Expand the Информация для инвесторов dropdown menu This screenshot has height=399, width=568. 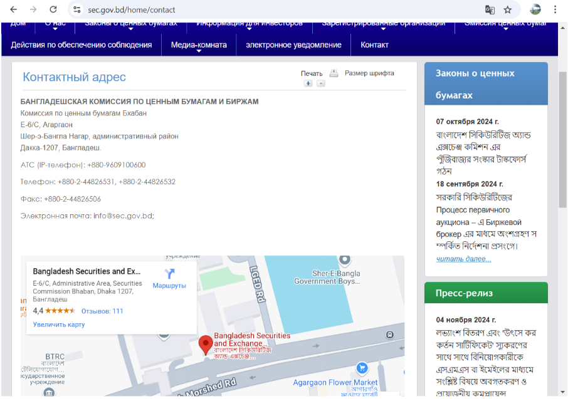coord(250,25)
